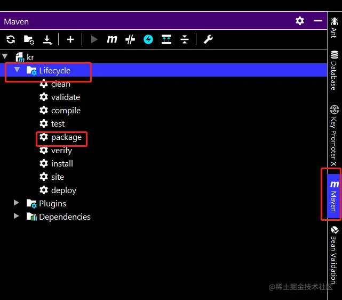Toggle Skip Tests mode
The image size is (342, 300).
pos(130,39)
